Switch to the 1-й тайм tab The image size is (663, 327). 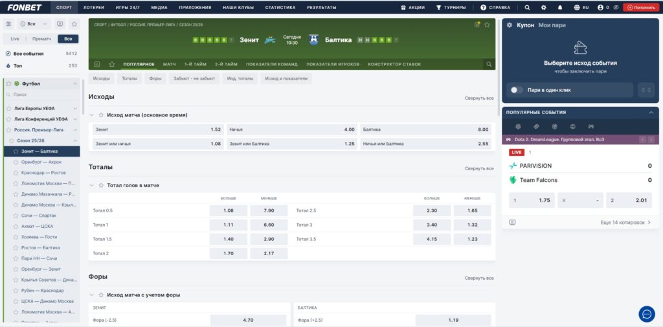click(x=195, y=64)
